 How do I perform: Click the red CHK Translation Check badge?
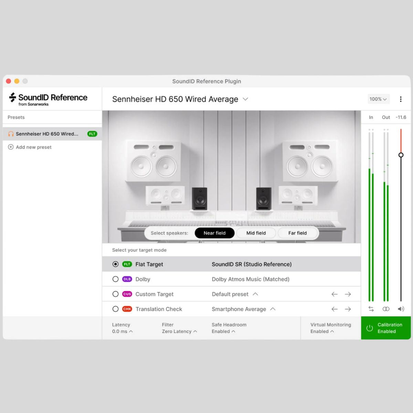[x=127, y=309]
